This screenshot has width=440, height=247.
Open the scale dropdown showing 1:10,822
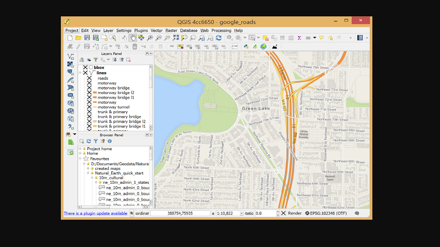(x=241, y=213)
